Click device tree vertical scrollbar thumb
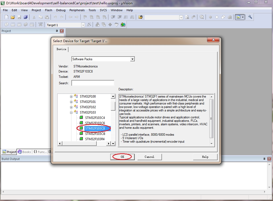 coord(113,106)
